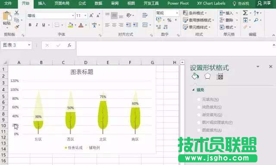Image resolution: width=276 pixels, height=165 pixels.
Task: Toggle Bold formatting
Action: (x=30, y=25)
